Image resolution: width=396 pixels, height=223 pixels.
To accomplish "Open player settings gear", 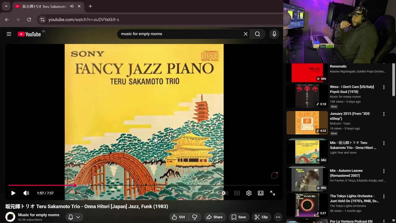I will 249,193.
